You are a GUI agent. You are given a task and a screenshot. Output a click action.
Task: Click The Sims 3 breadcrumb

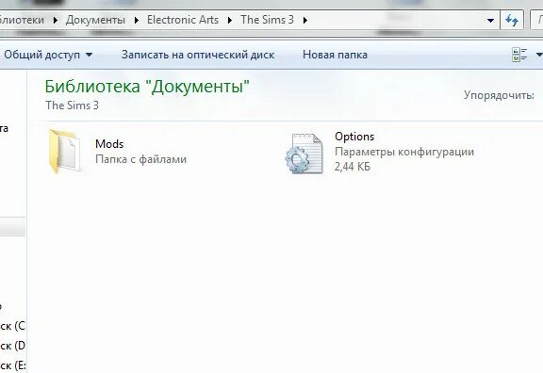click(267, 20)
